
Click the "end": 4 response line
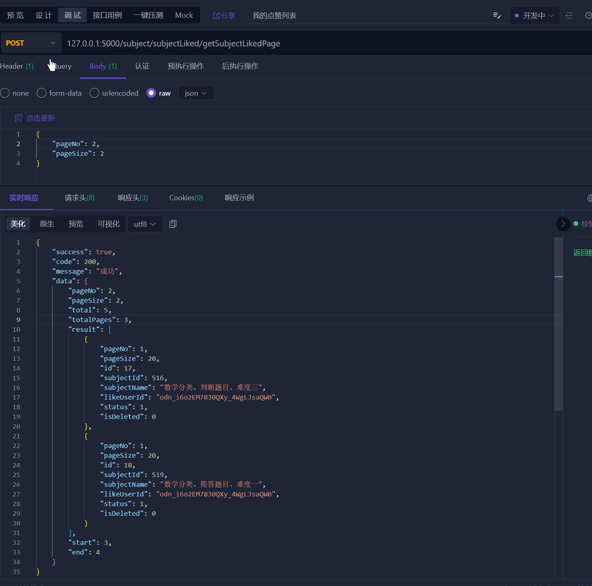click(84, 553)
